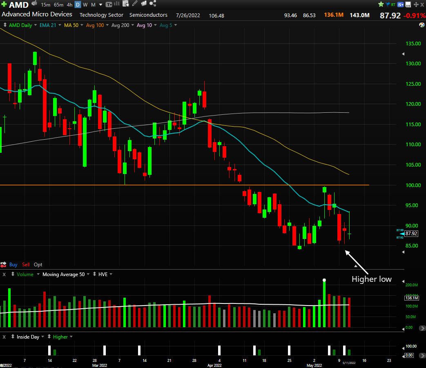
Task: Click the reorder arrows beside Volume
Action: click(x=13, y=274)
